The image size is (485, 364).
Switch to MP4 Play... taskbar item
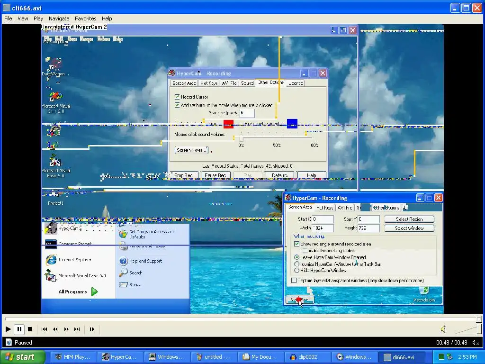[73, 357]
